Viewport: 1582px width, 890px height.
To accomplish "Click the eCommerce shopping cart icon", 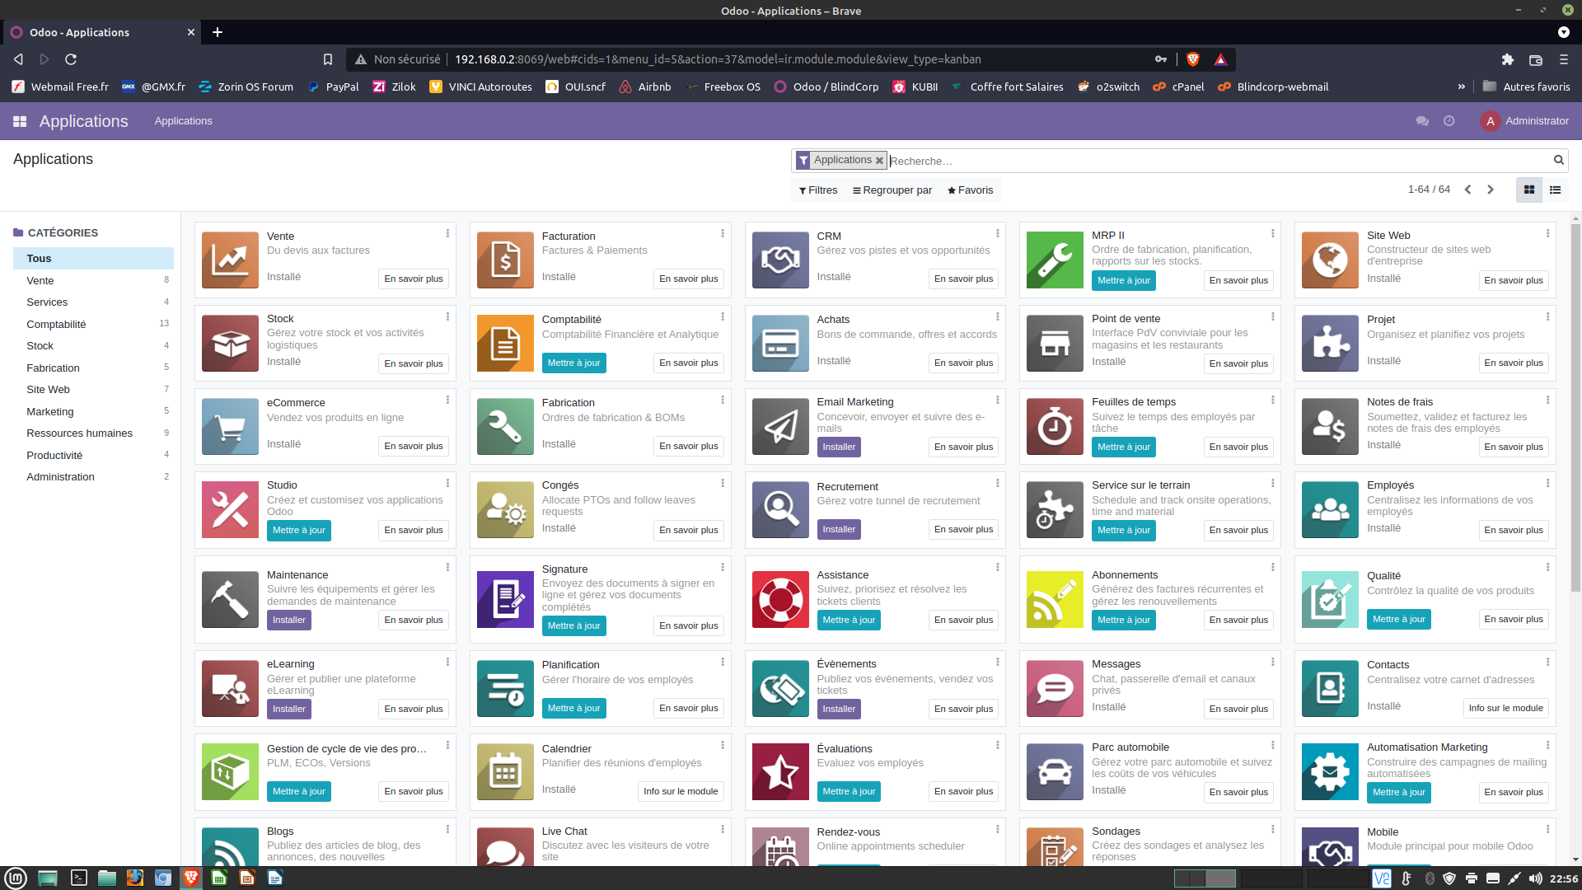I will point(230,427).
